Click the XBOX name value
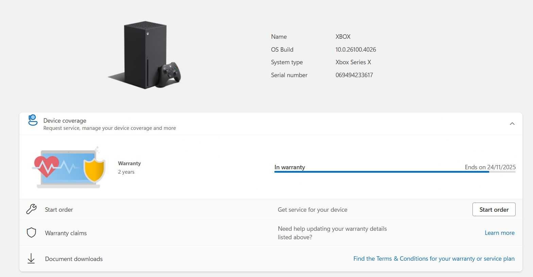The width and height of the screenshot is (533, 277). pyautogui.click(x=343, y=37)
